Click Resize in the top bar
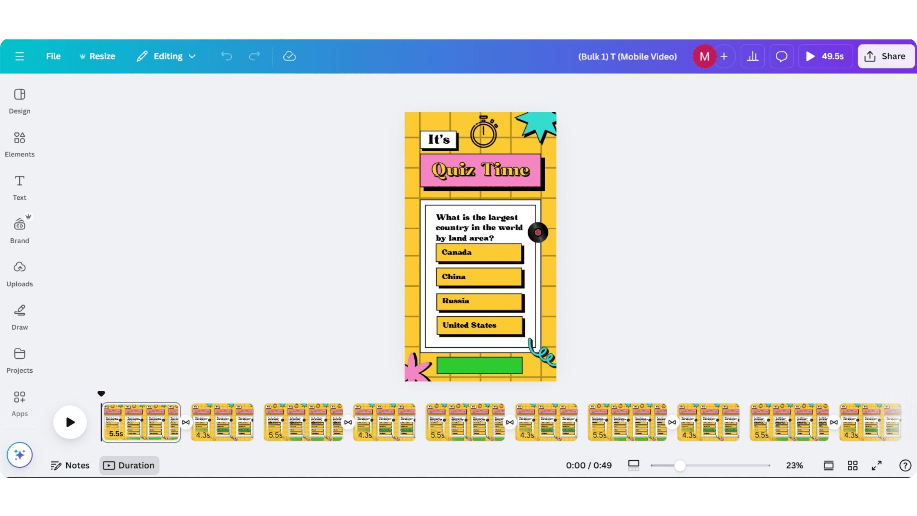 click(97, 56)
